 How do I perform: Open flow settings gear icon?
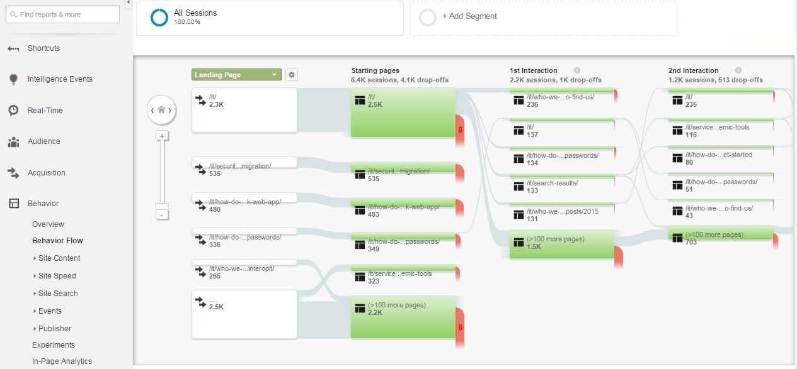click(291, 75)
